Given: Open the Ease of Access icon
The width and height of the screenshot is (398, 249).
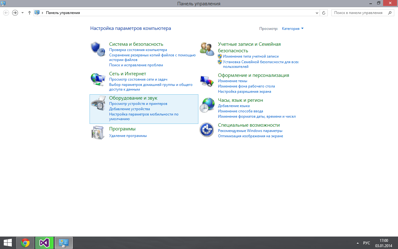Looking at the screenshot, I should click(207, 130).
